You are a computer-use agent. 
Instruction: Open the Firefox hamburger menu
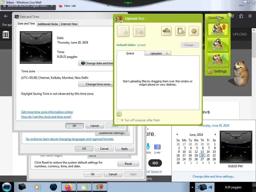pyautogui.click(x=250, y=16)
